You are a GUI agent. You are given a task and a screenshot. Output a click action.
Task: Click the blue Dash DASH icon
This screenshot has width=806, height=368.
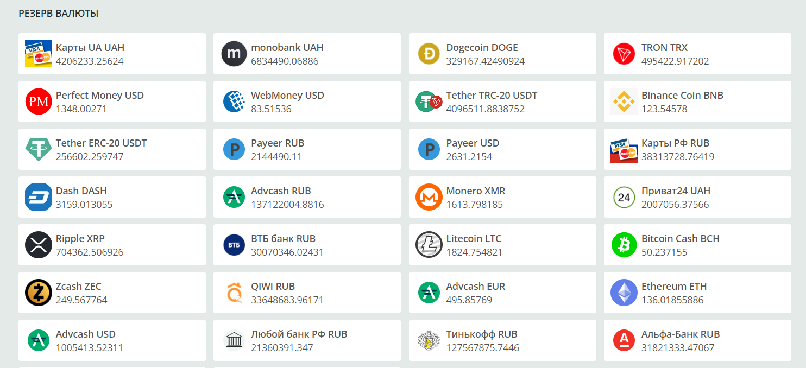tap(39, 197)
